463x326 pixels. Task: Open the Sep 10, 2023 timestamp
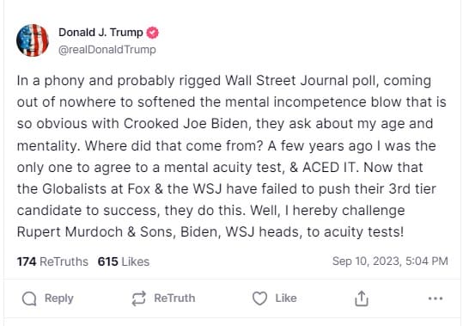pyautogui.click(x=390, y=261)
